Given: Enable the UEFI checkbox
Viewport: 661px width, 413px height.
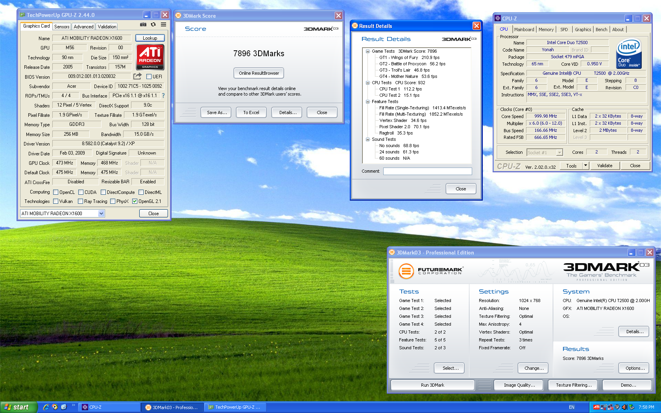Looking at the screenshot, I should (149, 77).
